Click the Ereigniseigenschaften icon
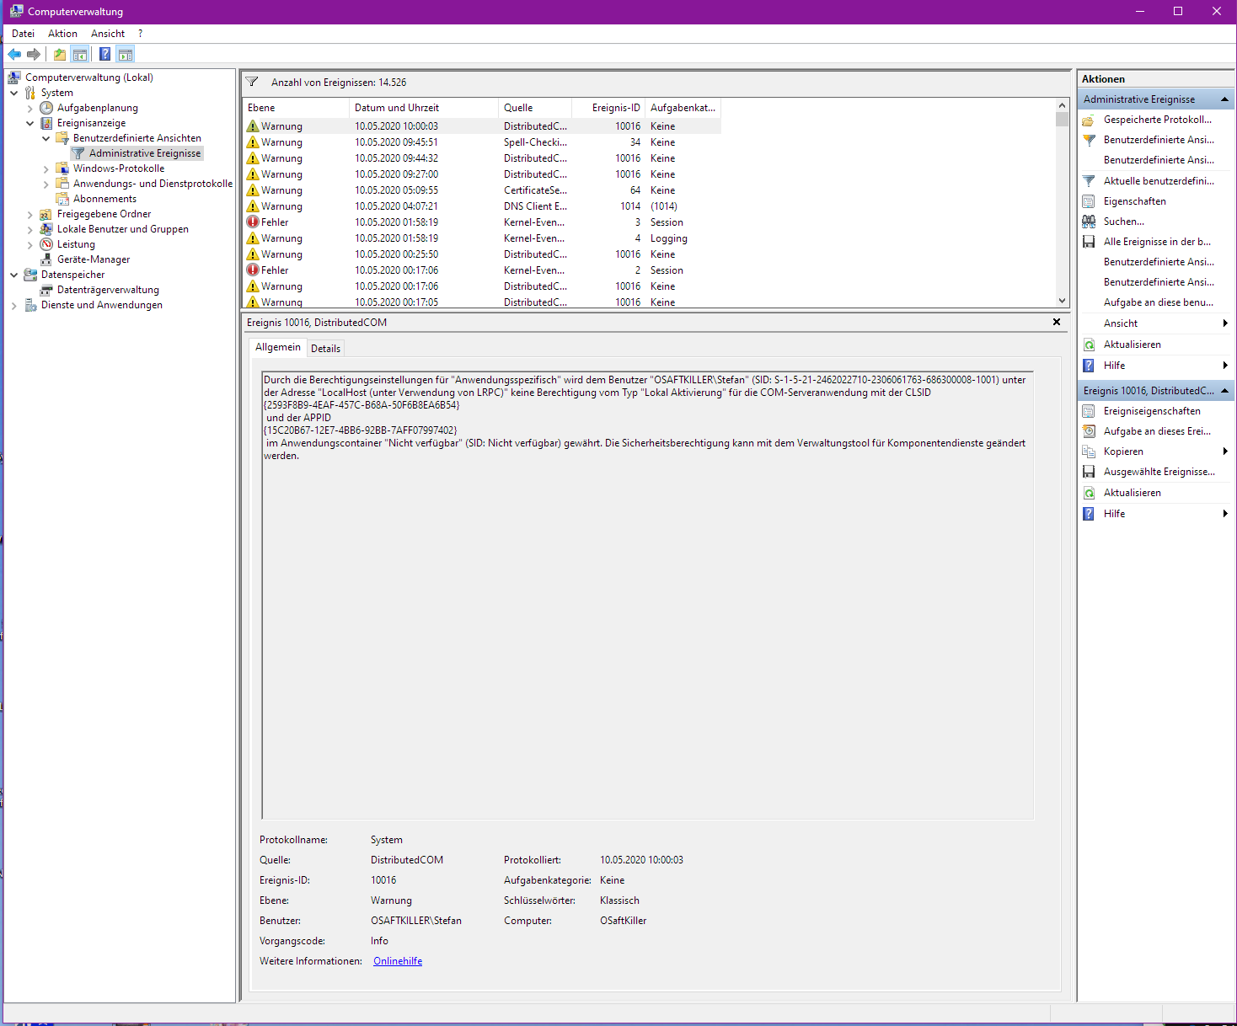 click(1089, 411)
